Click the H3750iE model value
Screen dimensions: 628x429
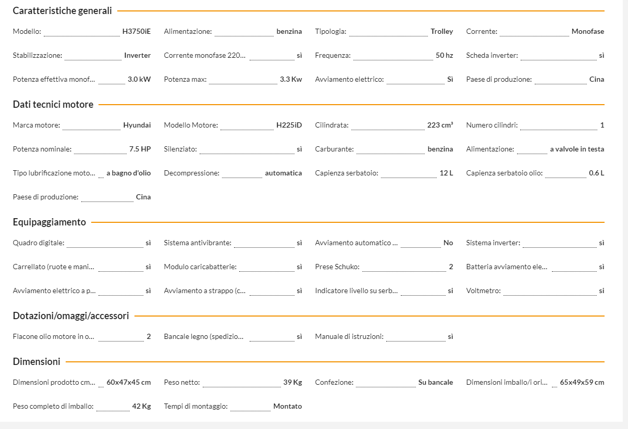(137, 31)
